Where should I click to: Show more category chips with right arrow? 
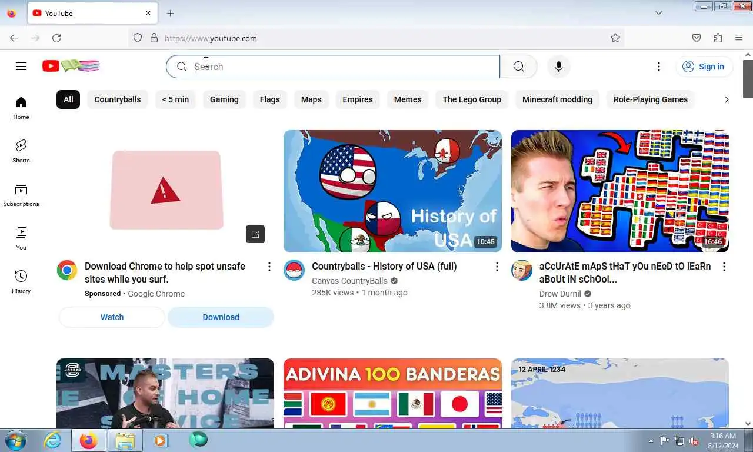(x=726, y=99)
